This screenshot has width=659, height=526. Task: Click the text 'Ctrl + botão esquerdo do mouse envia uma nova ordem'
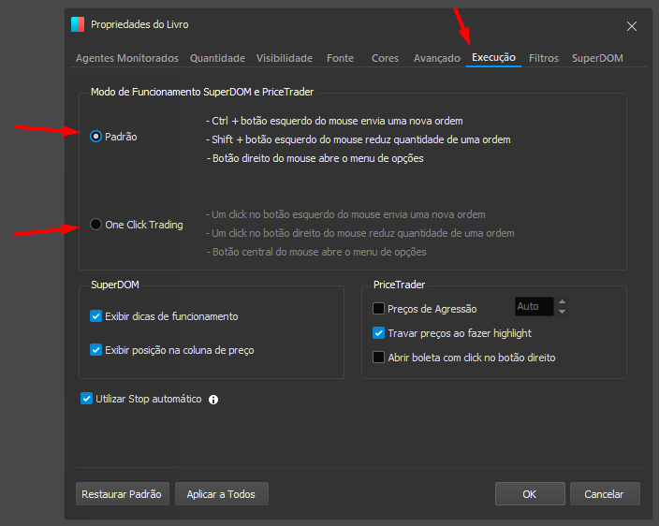coord(337,121)
